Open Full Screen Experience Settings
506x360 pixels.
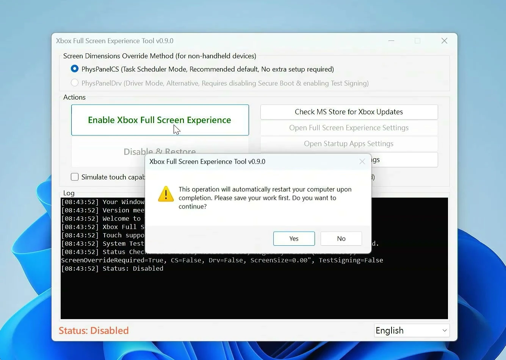pyautogui.click(x=349, y=128)
